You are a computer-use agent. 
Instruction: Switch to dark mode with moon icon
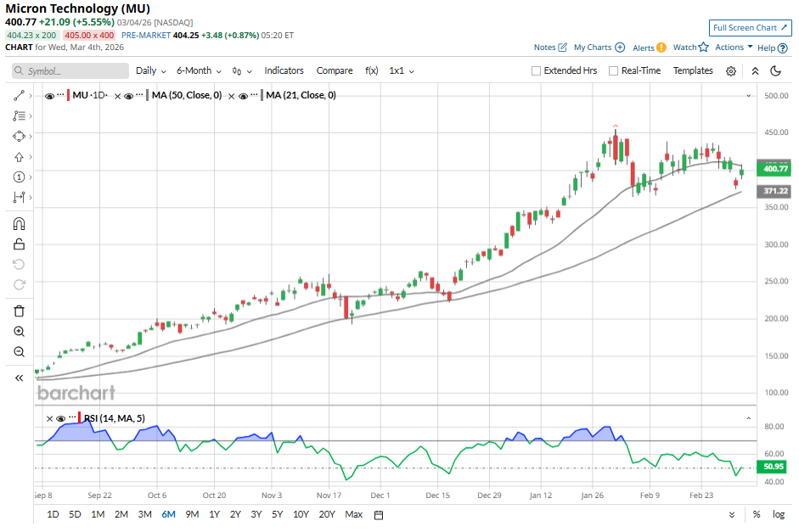775,71
